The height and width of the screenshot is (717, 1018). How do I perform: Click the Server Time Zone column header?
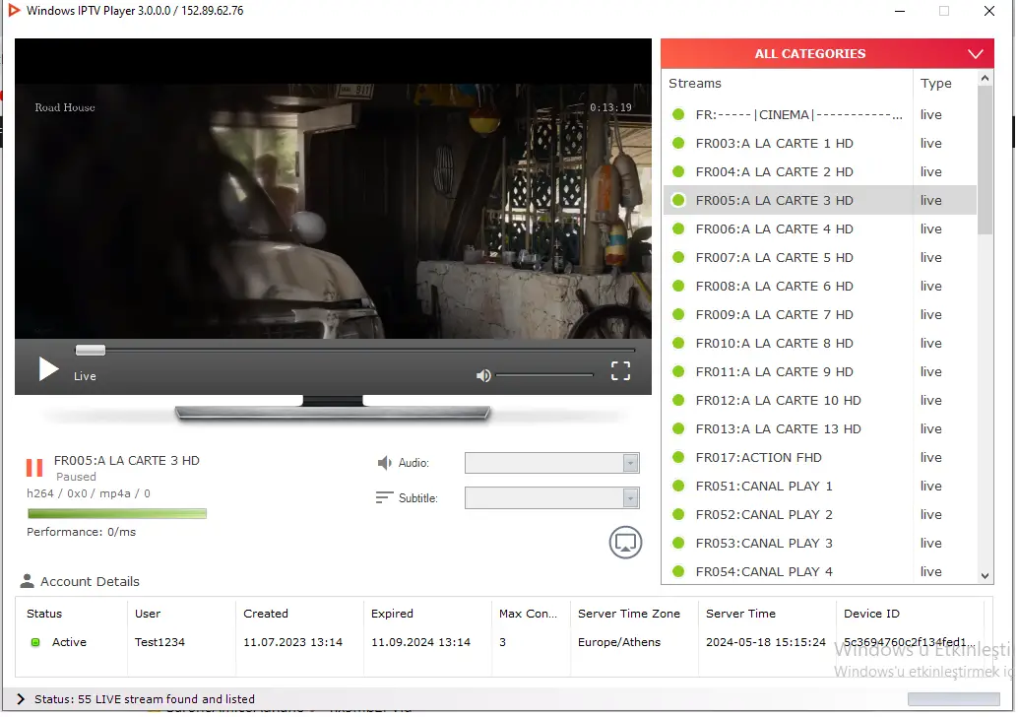pyautogui.click(x=630, y=615)
